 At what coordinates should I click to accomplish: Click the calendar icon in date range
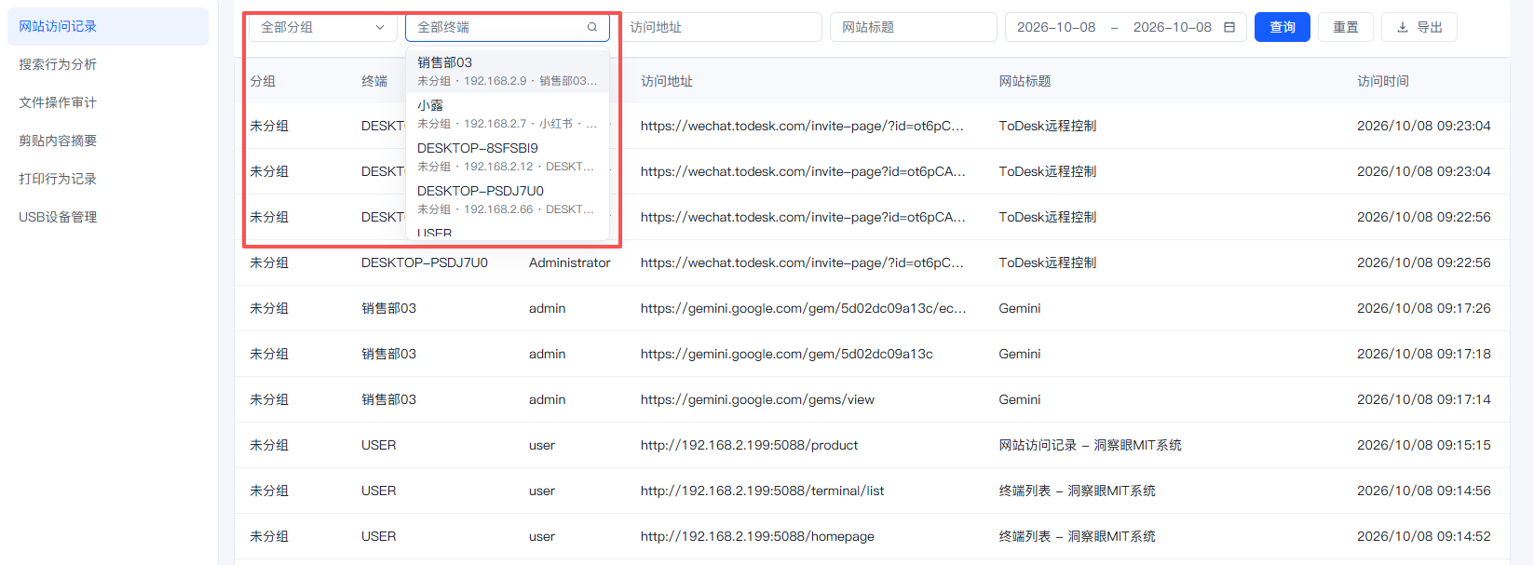pyautogui.click(x=1229, y=27)
